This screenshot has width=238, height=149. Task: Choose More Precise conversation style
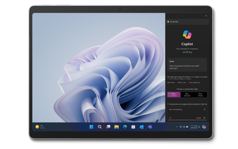point(200,95)
